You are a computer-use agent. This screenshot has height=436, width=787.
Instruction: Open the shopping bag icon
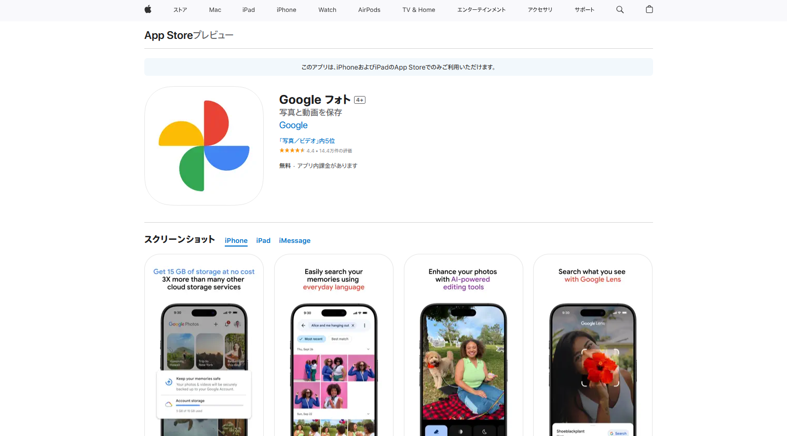(x=649, y=9)
